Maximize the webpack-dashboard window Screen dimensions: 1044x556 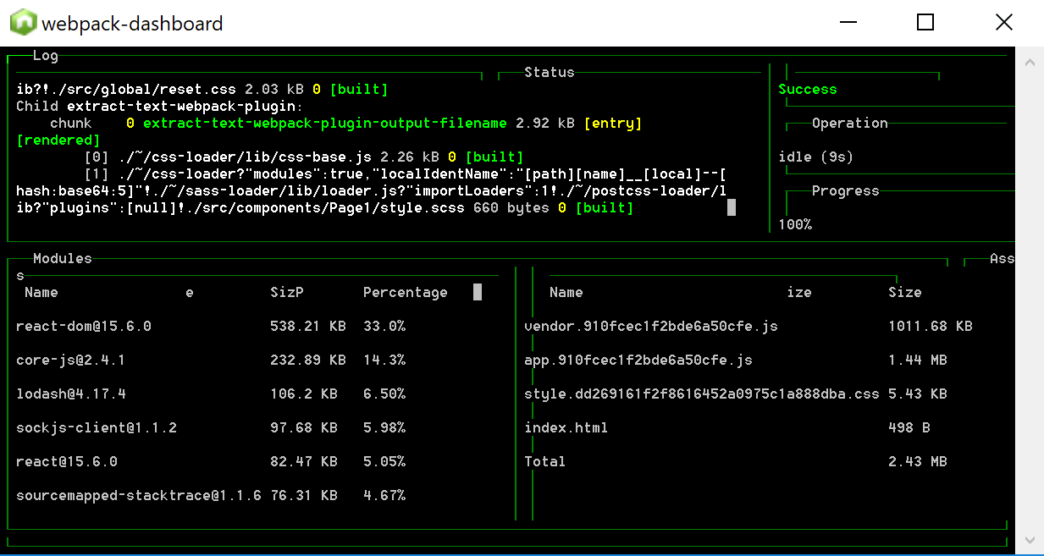click(x=925, y=22)
